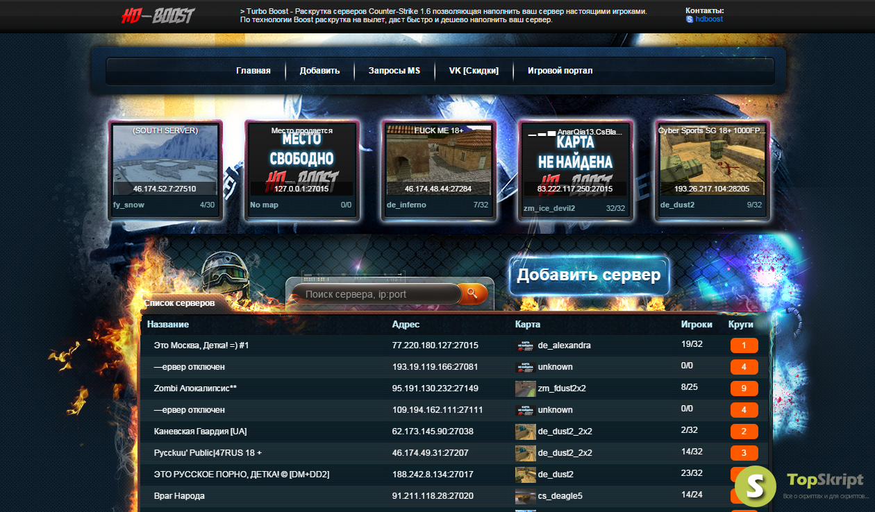Open the Cyber Sports SG de_dust2 card thumbnail
Image resolution: width=875 pixels, height=512 pixels.
pos(712,160)
